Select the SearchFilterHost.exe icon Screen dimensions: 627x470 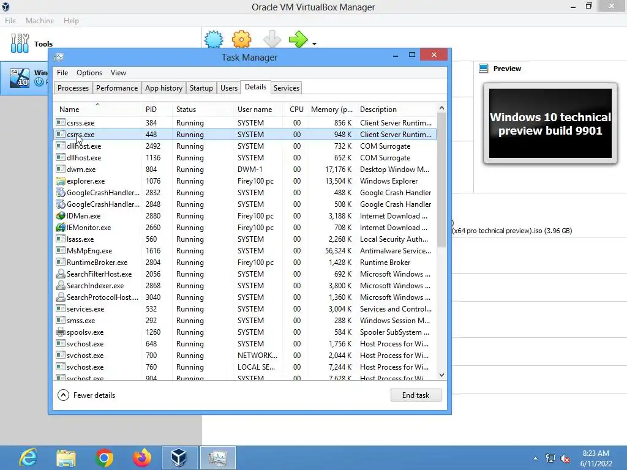pyautogui.click(x=61, y=274)
